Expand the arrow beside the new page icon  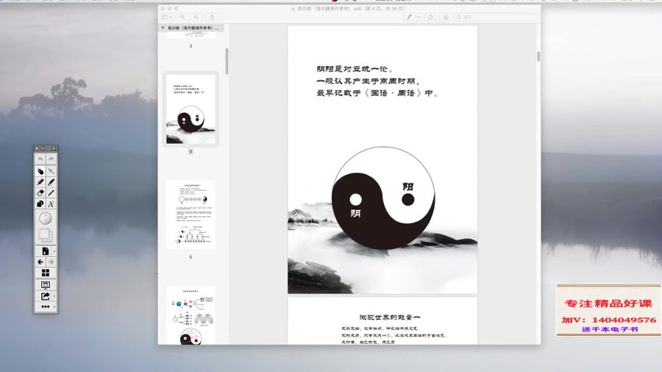(55, 251)
